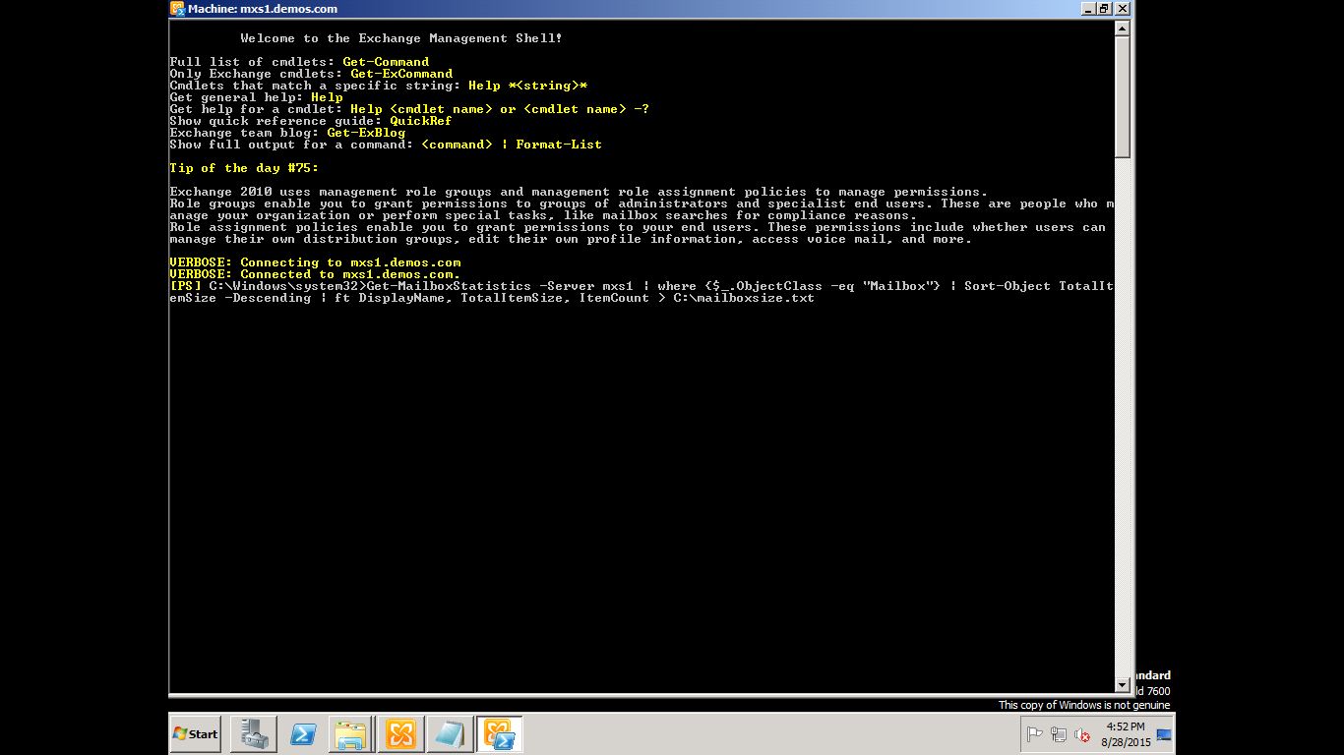Click the vertical scrollbar thumb in the shell
Viewport: 1344px width, 755px height.
point(1123,96)
